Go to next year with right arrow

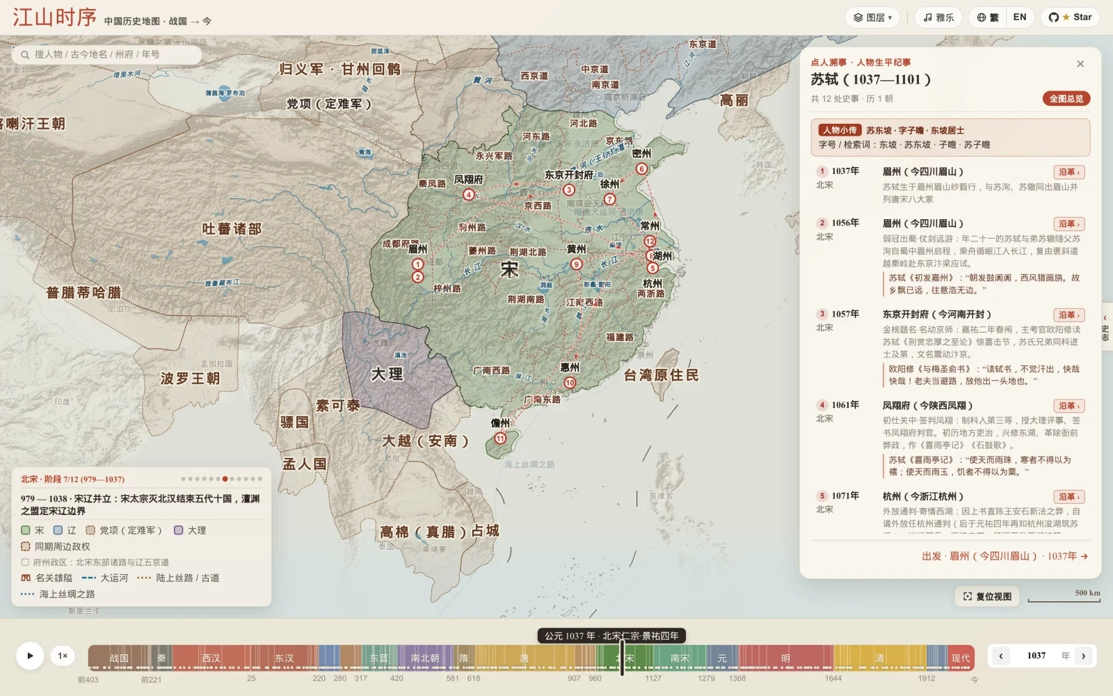[x=1083, y=656]
